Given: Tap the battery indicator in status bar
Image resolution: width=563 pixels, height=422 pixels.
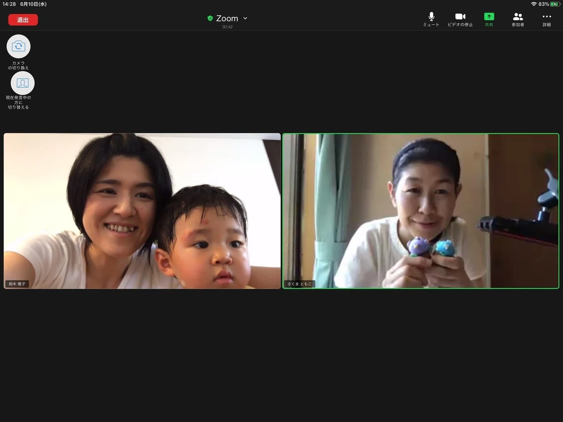Looking at the screenshot, I should click(x=555, y=4).
